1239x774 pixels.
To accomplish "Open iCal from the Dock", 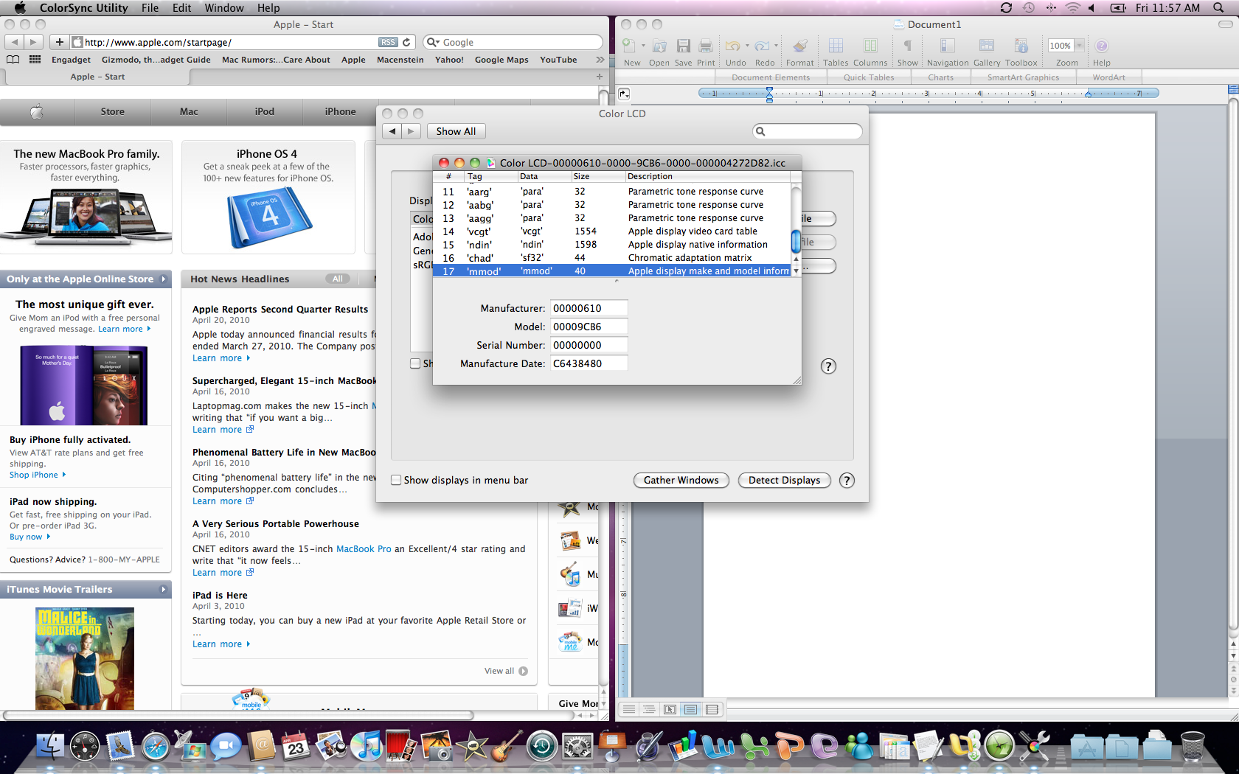I will [296, 746].
